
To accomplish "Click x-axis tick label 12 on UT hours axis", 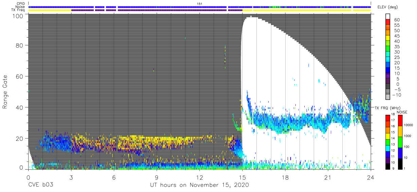I will click(x=199, y=177).
